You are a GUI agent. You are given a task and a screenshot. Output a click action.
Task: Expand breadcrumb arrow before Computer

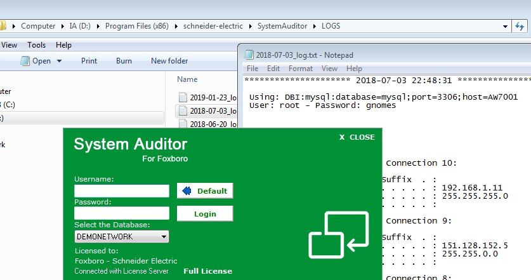click(14, 26)
